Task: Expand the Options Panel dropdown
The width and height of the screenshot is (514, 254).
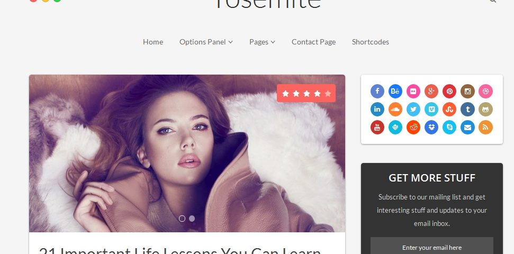Action: click(206, 42)
